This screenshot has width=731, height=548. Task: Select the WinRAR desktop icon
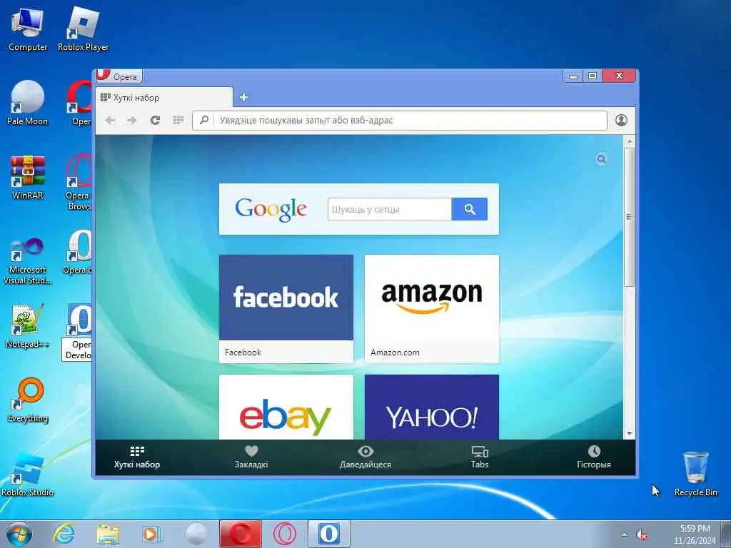(x=28, y=178)
